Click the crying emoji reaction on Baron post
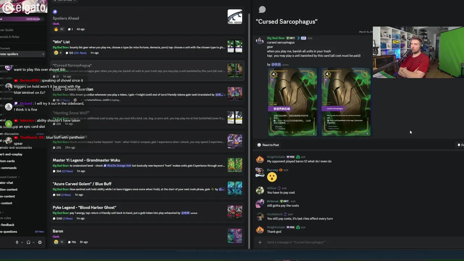 tap(56, 242)
